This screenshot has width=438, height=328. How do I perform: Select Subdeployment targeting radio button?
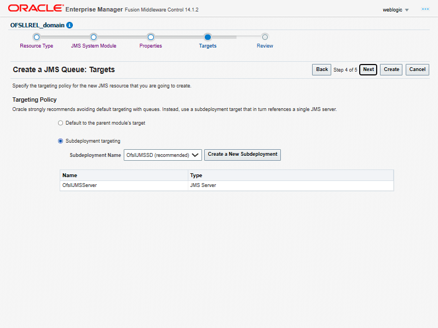tap(60, 141)
